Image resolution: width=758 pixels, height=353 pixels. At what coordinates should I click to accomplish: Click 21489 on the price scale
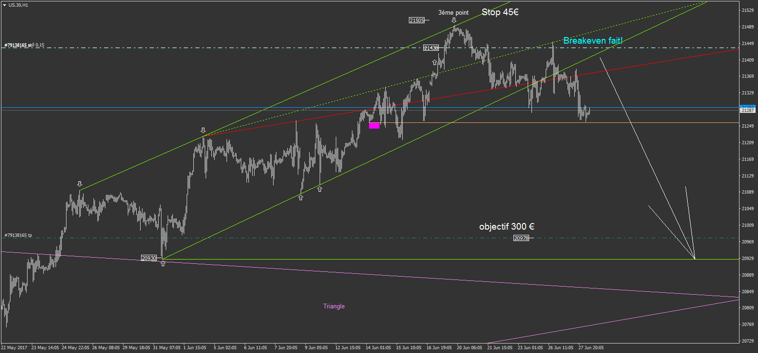point(748,27)
